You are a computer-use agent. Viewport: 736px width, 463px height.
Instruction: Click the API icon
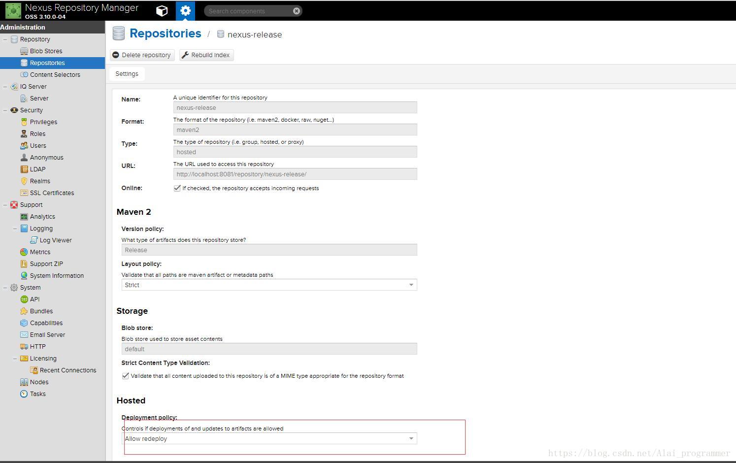pyautogui.click(x=24, y=299)
